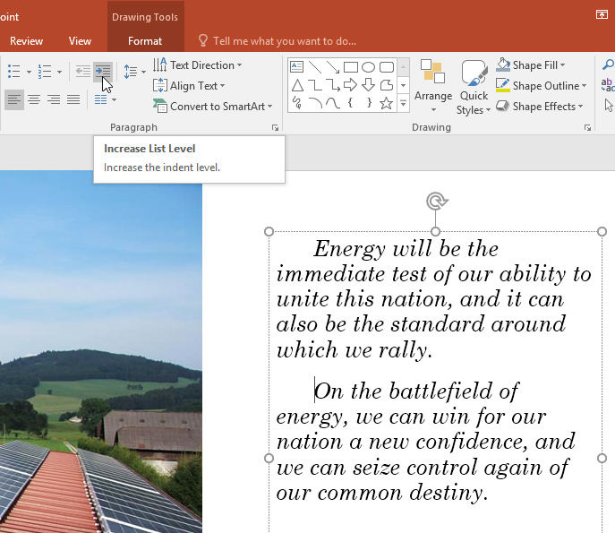Toggle justify alignment for the paragraph

tap(73, 99)
